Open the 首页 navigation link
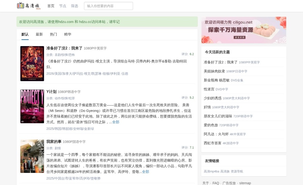 pos(51,6)
